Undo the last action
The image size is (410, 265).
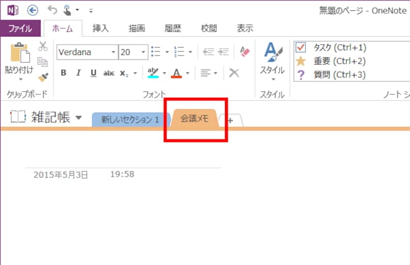click(52, 10)
